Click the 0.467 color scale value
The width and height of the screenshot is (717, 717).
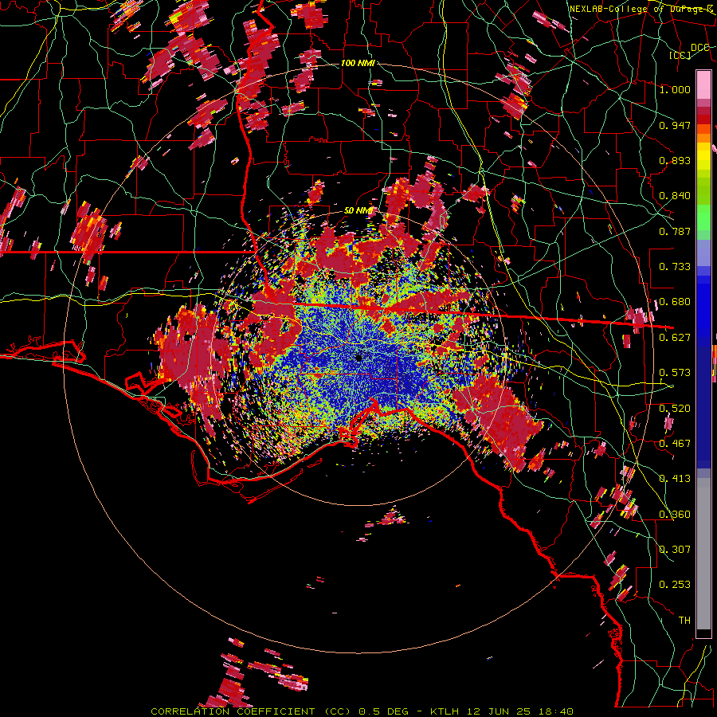pyautogui.click(x=675, y=444)
